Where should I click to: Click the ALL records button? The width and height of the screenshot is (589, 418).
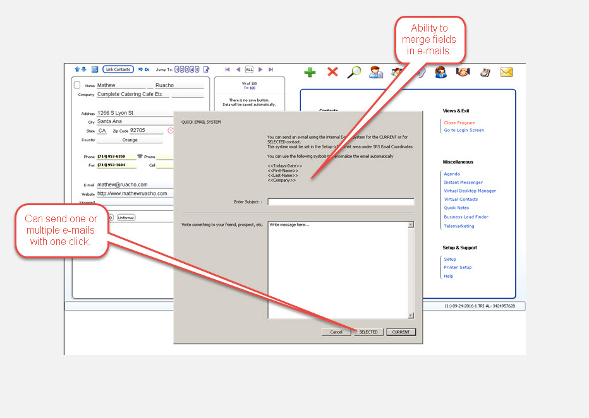tap(249, 69)
